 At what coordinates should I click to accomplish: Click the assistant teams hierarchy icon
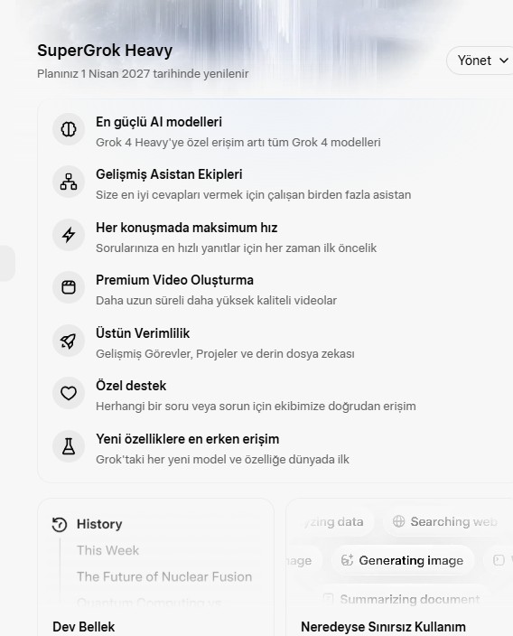[69, 182]
